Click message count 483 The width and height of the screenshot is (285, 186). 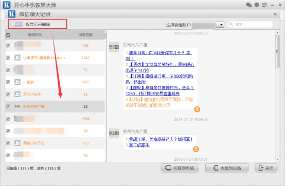tap(85, 45)
